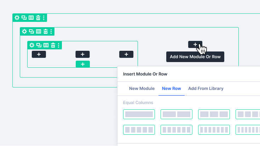Add module to third column of innermost row
The width and height of the screenshot is (260, 146).
(126, 54)
